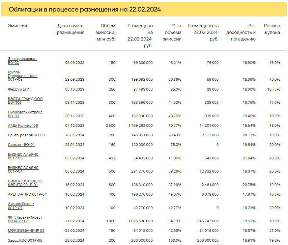Click the percentage value 11,06%
Viewport: 288px width, 245px height.
[x=175, y=158]
